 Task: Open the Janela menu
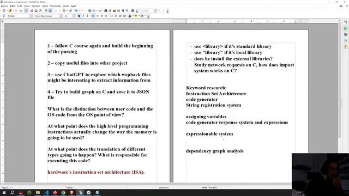(x=65, y=6)
